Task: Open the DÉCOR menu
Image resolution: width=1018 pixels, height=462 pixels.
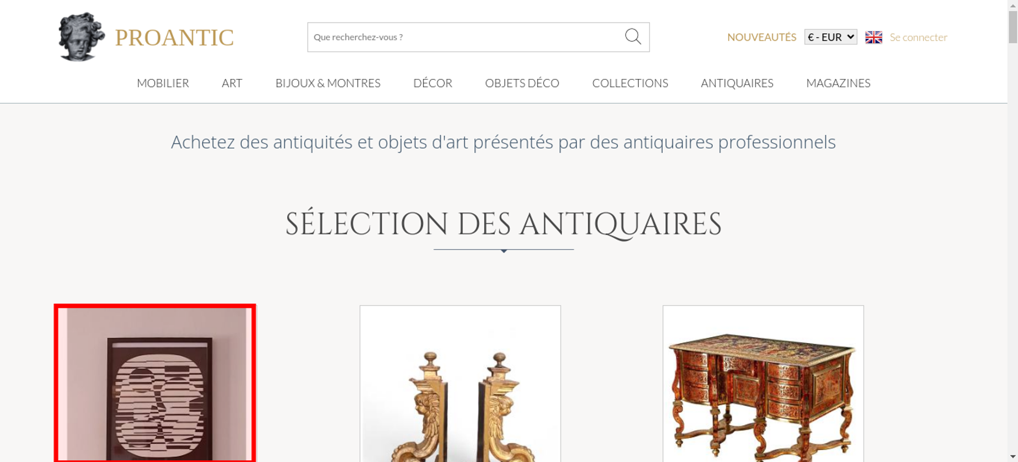Action: [x=433, y=83]
